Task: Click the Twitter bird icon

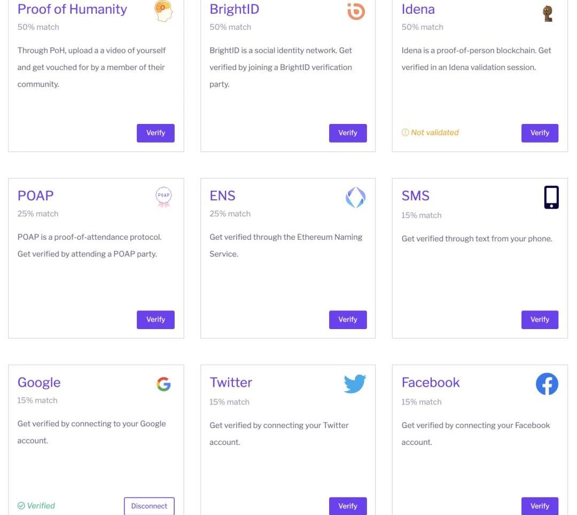Action: tap(355, 384)
